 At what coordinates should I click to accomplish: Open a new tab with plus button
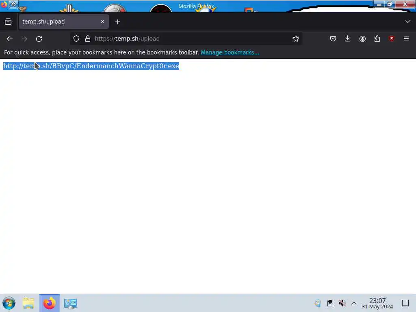[x=117, y=22]
